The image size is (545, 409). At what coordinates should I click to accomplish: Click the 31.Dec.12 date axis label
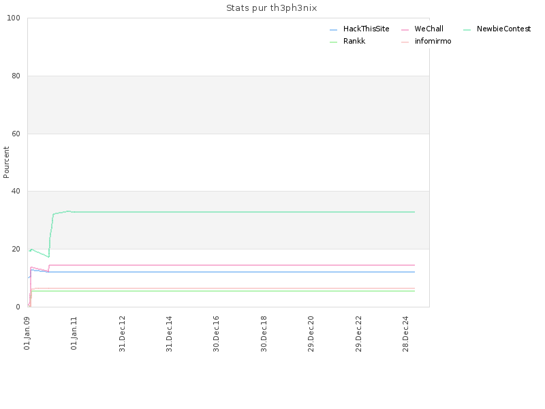[x=122, y=333]
